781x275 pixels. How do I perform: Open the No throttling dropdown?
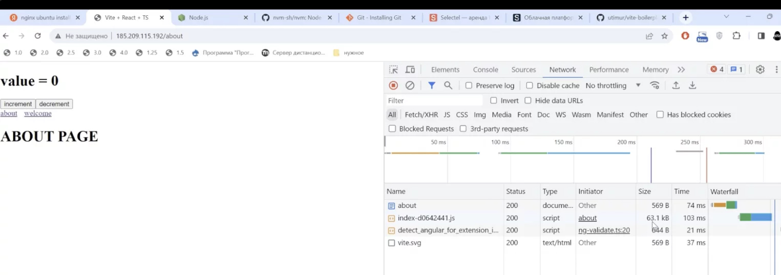click(x=613, y=85)
